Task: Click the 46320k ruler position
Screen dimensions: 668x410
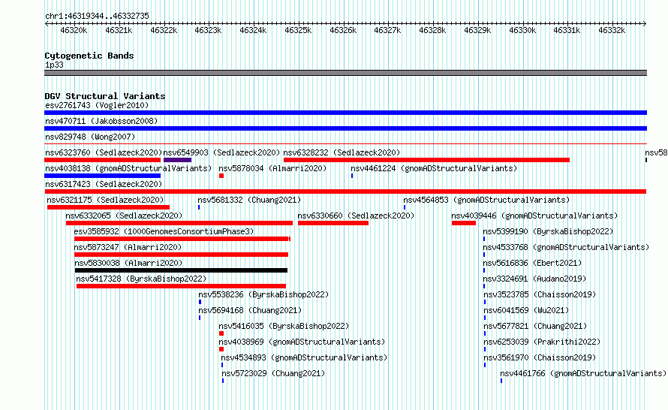Action: (74, 30)
